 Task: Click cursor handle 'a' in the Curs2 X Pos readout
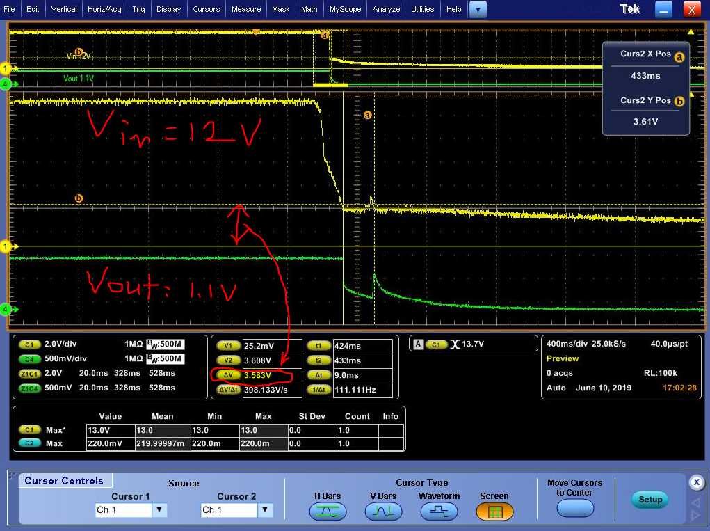tap(679, 57)
